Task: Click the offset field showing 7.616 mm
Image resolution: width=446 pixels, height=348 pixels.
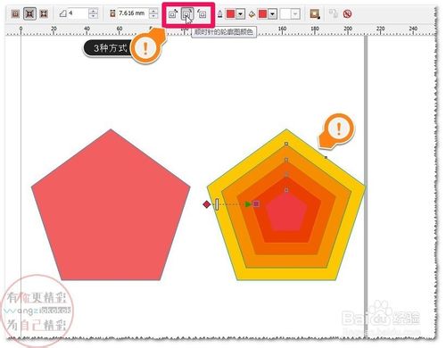Action: (x=133, y=13)
